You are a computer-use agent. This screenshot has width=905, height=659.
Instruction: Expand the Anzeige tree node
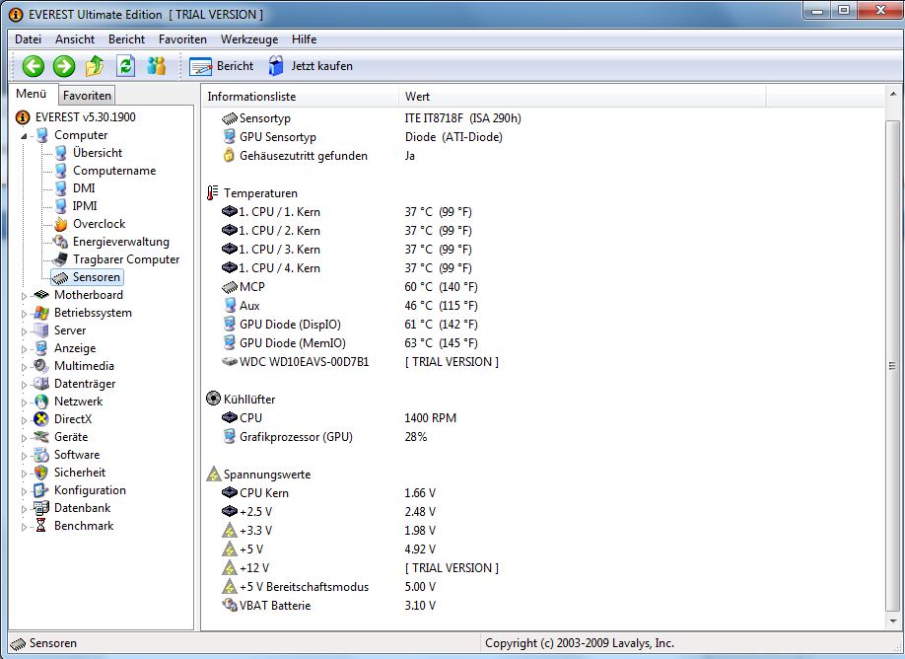pyautogui.click(x=24, y=349)
